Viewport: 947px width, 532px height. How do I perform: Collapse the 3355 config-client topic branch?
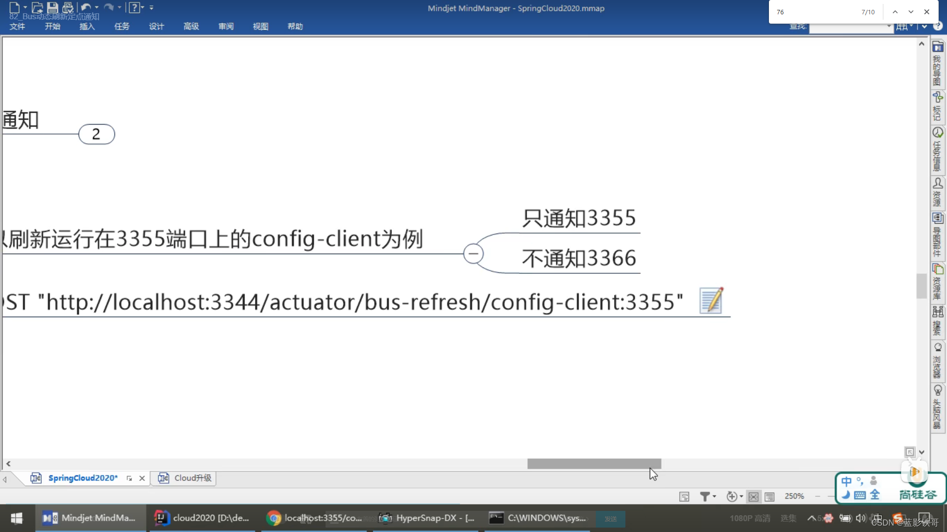pos(473,254)
